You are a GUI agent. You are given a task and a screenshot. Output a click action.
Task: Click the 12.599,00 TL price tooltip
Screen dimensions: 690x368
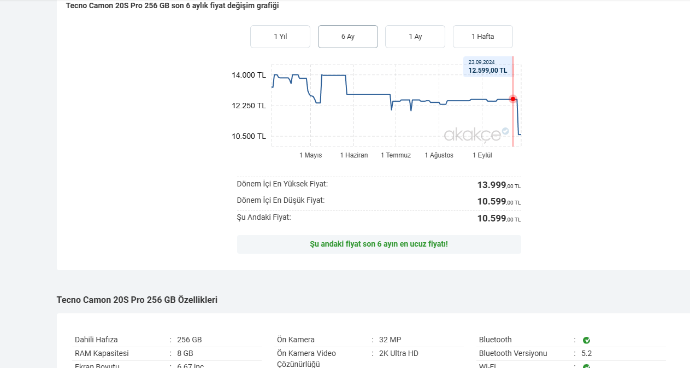[488, 67]
